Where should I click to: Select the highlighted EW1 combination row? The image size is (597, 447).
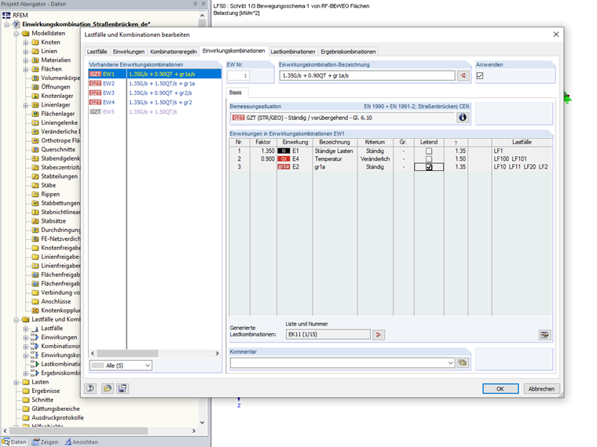pos(155,74)
